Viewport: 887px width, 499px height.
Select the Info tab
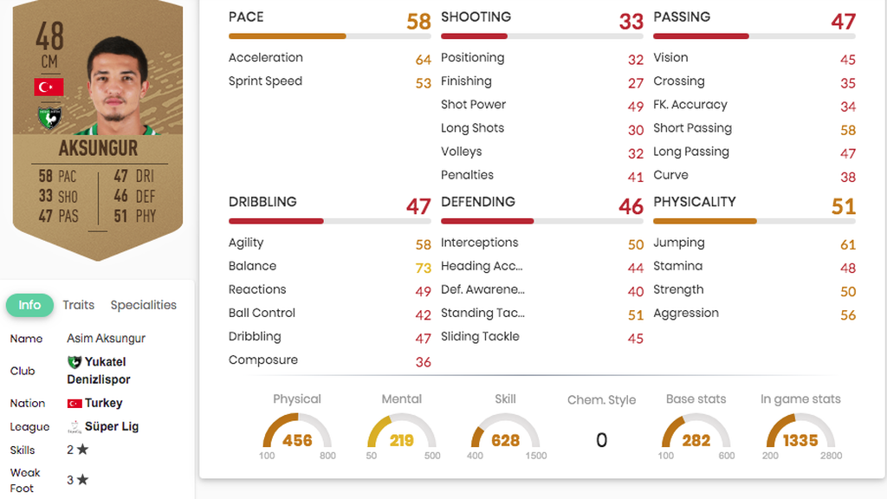29,305
